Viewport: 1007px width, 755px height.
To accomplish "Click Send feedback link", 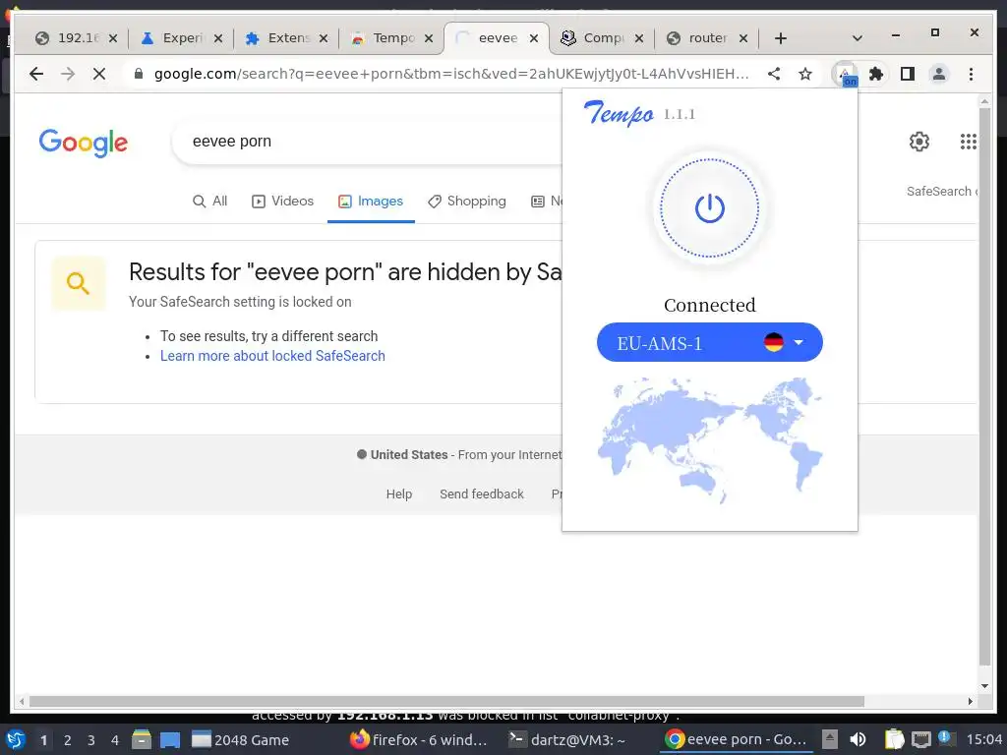I will [482, 494].
